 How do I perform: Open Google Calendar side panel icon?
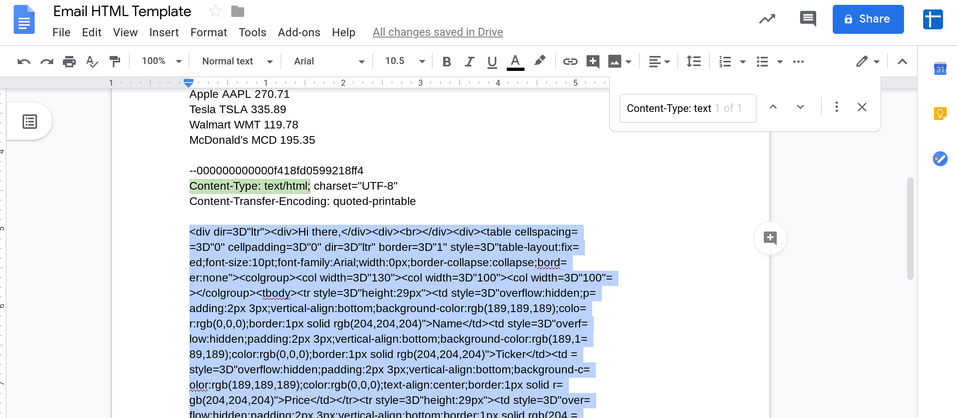pyautogui.click(x=940, y=68)
